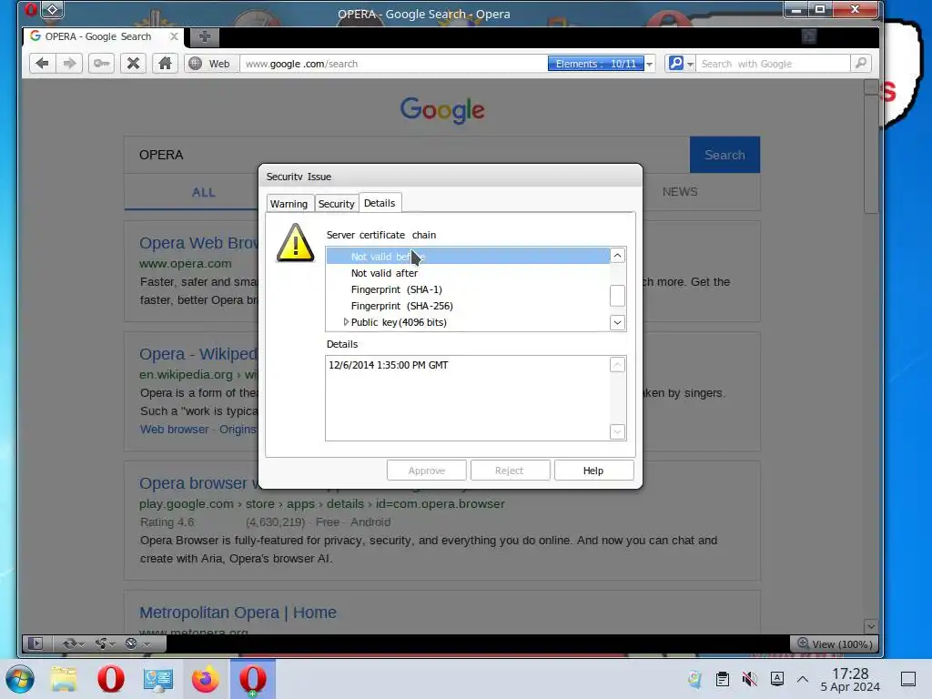Click the Google search query field

tap(407, 155)
